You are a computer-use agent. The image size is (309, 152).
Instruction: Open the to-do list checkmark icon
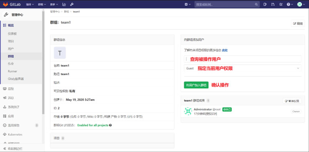281,4
